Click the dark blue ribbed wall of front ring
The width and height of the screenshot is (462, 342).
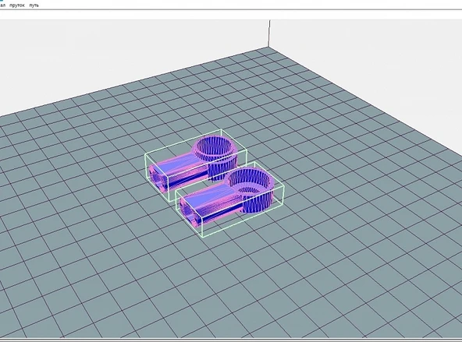256,203
